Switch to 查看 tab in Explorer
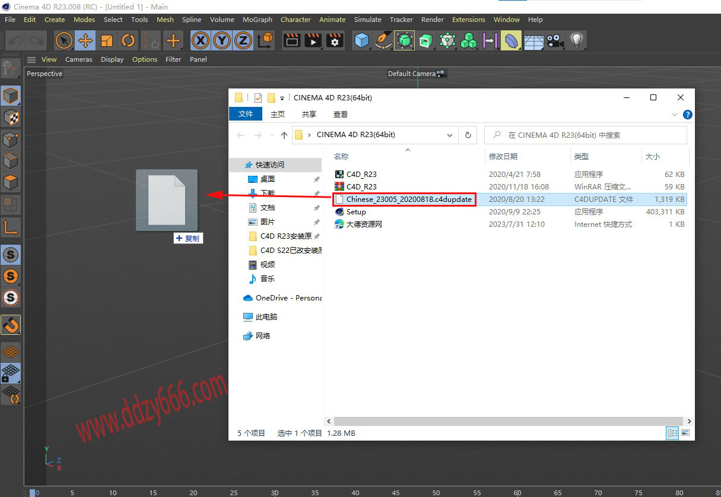The height and width of the screenshot is (497, 721). pos(341,114)
